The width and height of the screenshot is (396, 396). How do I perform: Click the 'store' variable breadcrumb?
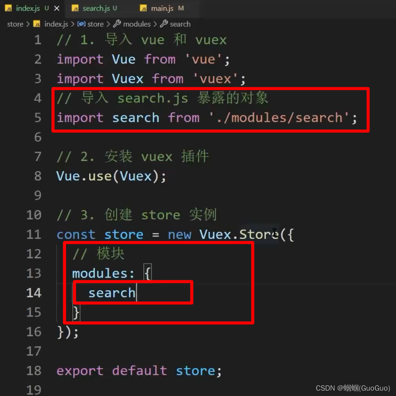point(95,24)
